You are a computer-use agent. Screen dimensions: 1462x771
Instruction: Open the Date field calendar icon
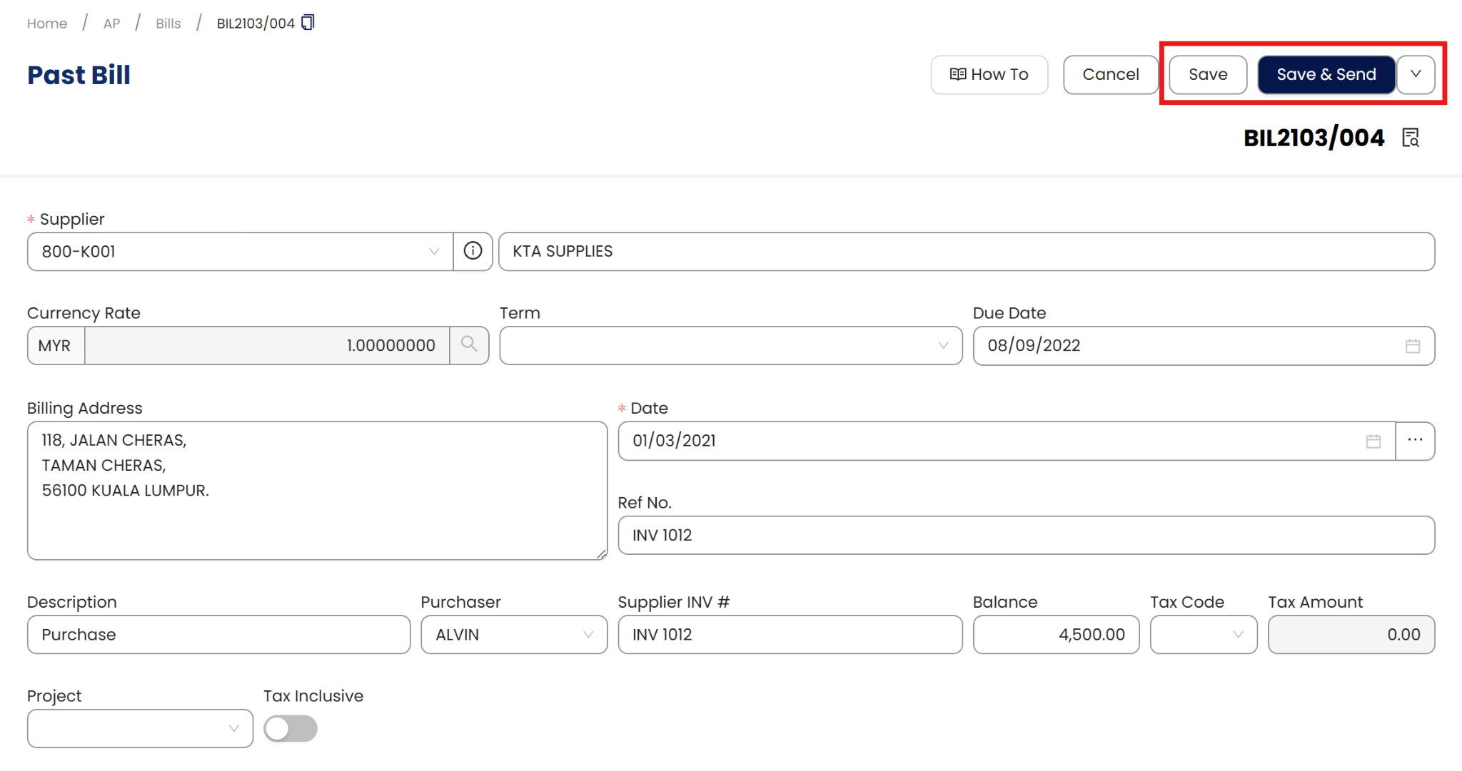[x=1373, y=441]
